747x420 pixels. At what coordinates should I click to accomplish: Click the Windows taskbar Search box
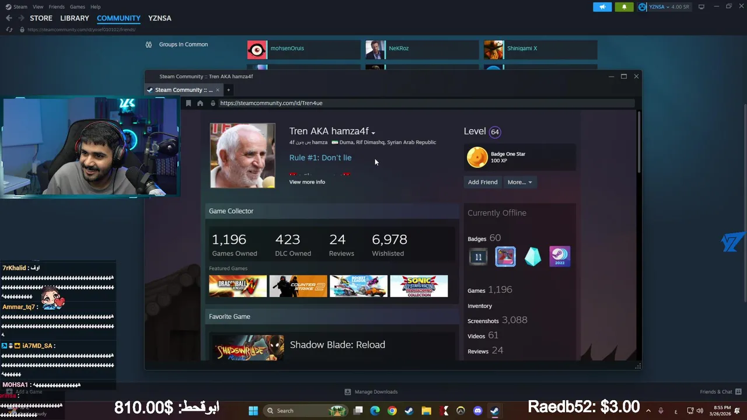[x=306, y=411]
